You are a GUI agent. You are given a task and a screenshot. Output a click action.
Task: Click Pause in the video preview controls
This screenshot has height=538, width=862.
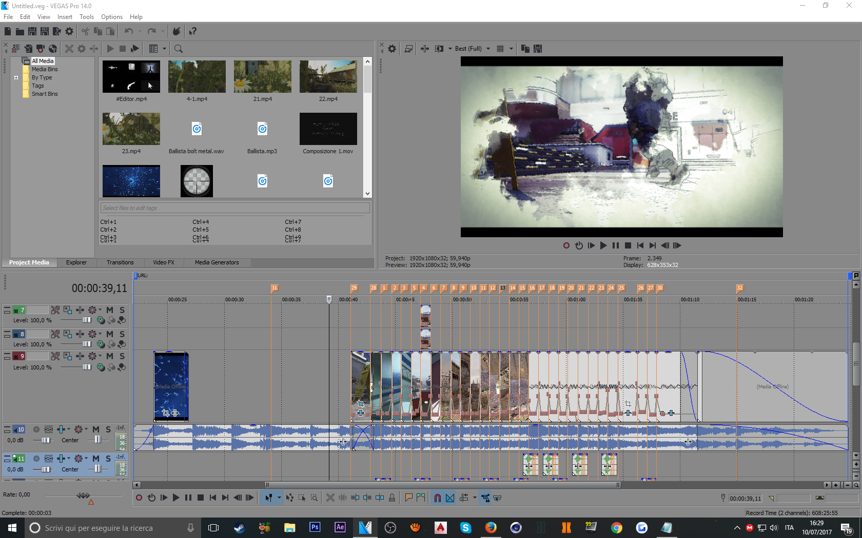click(616, 245)
